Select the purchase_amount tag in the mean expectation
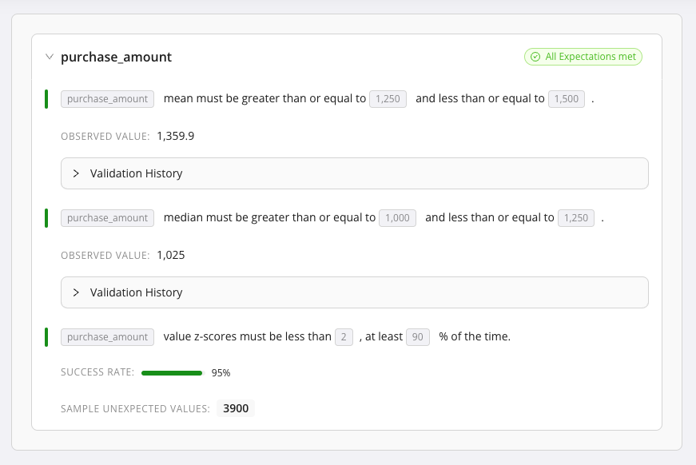 (108, 99)
